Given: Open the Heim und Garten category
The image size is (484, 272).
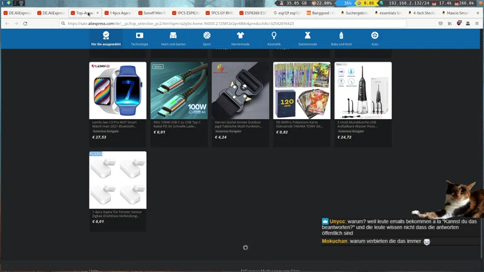Looking at the screenshot, I should 173,38.
